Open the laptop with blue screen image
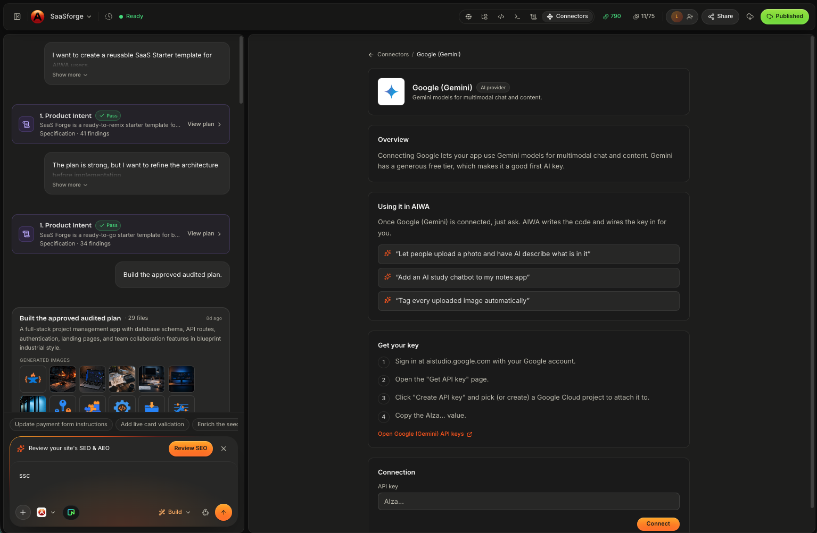Viewport: 817px width, 533px height. click(93, 379)
